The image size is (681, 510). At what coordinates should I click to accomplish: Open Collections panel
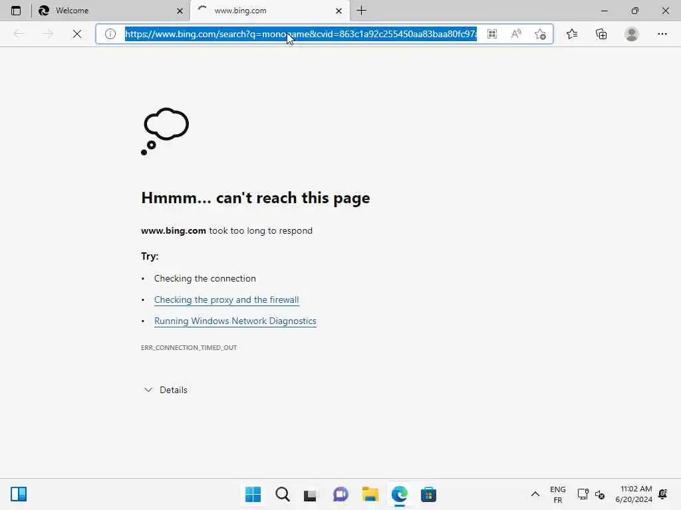[601, 34]
